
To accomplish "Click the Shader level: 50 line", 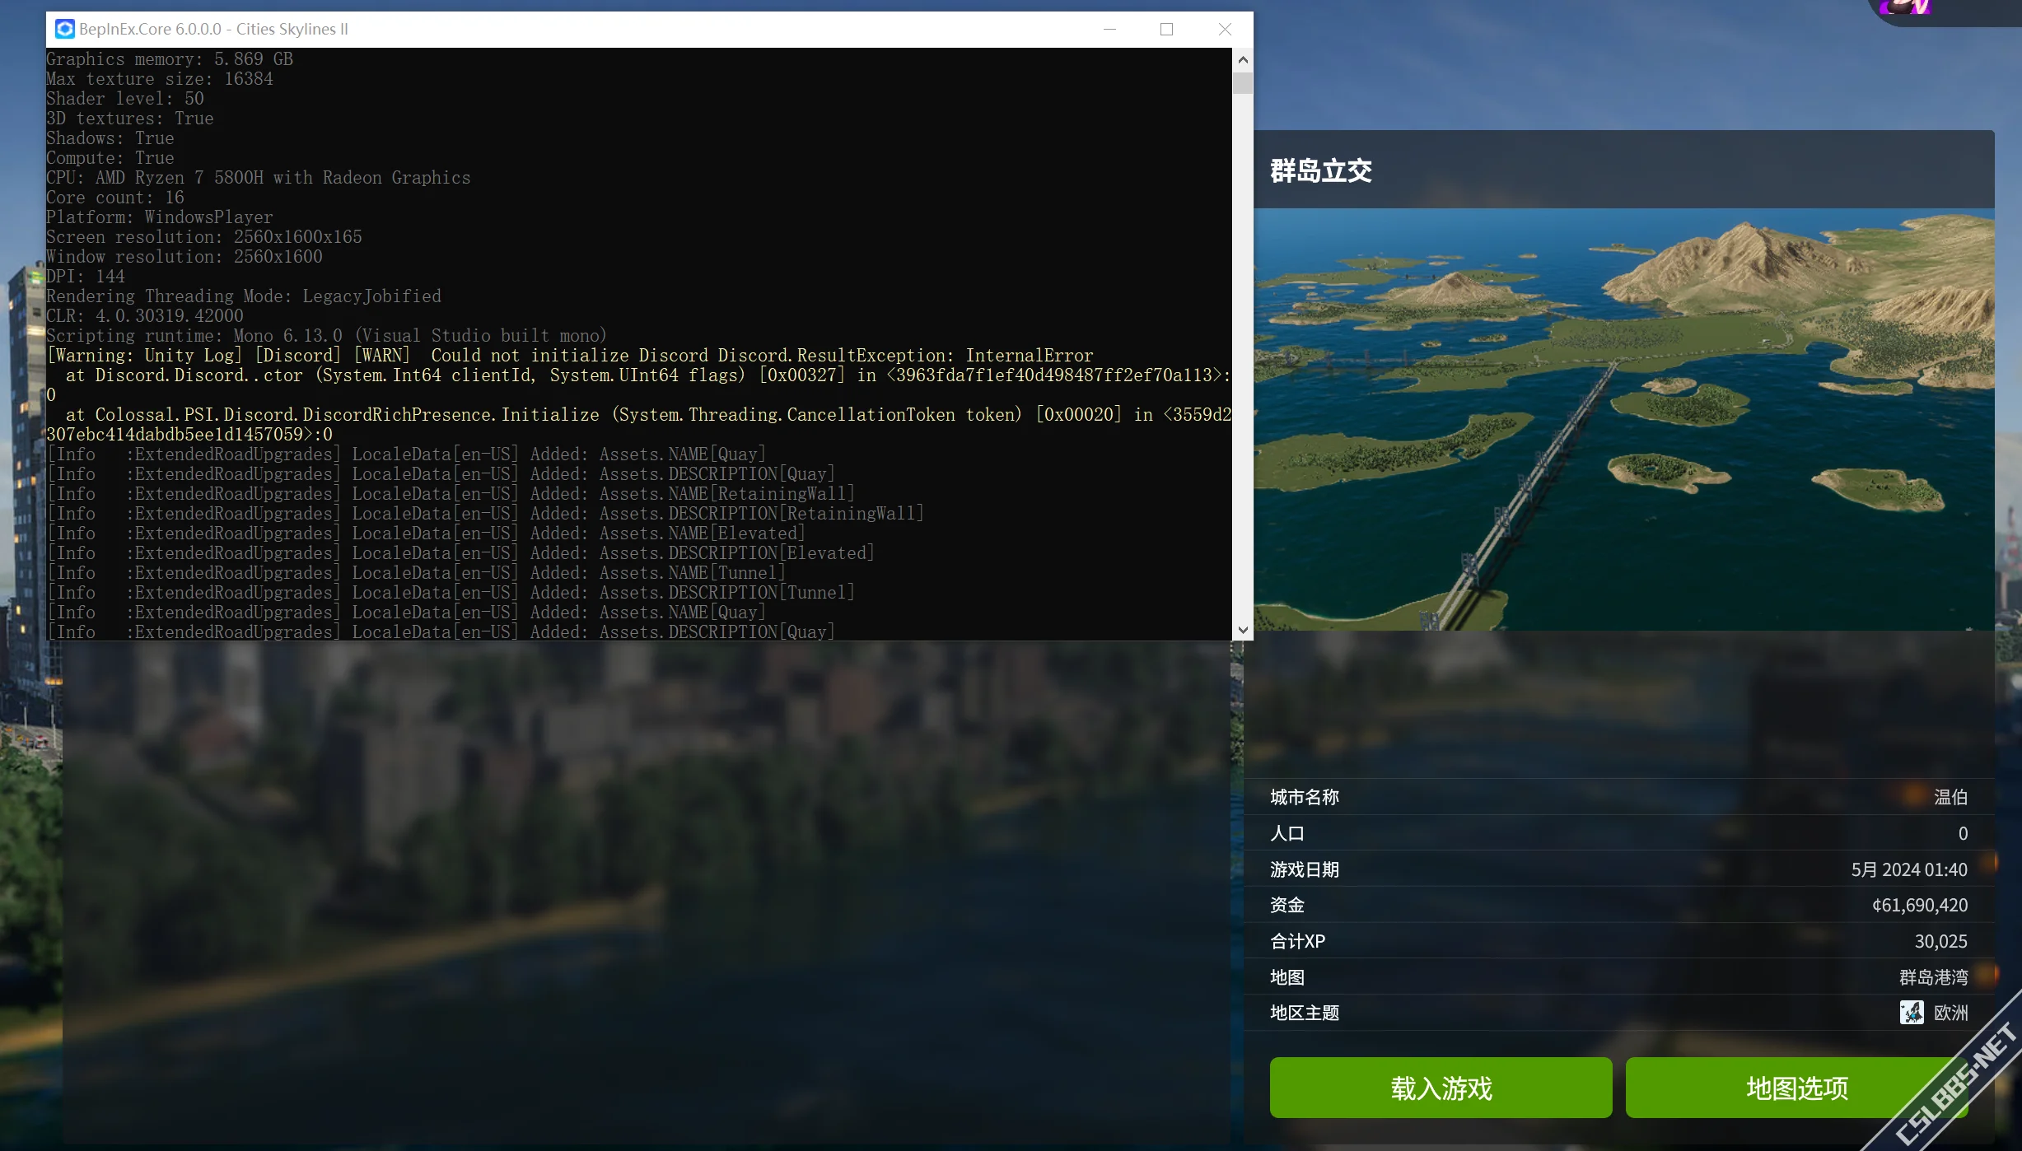I will (x=125, y=99).
